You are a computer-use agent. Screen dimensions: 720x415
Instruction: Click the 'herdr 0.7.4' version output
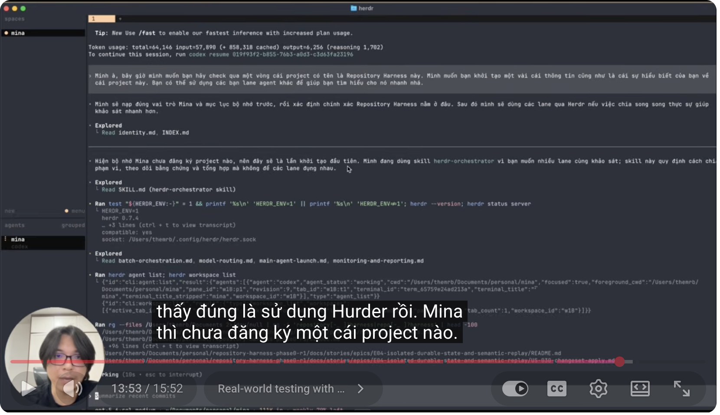(x=120, y=218)
